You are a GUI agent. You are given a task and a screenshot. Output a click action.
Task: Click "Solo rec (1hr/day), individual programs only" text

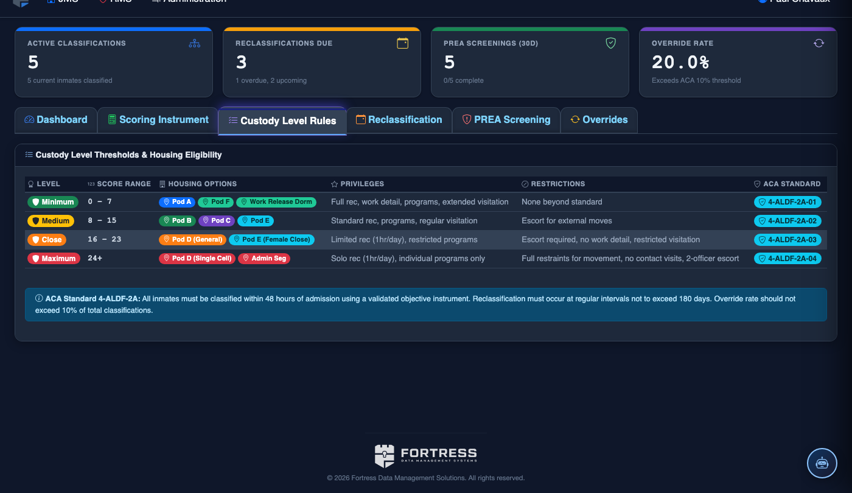[x=408, y=259]
